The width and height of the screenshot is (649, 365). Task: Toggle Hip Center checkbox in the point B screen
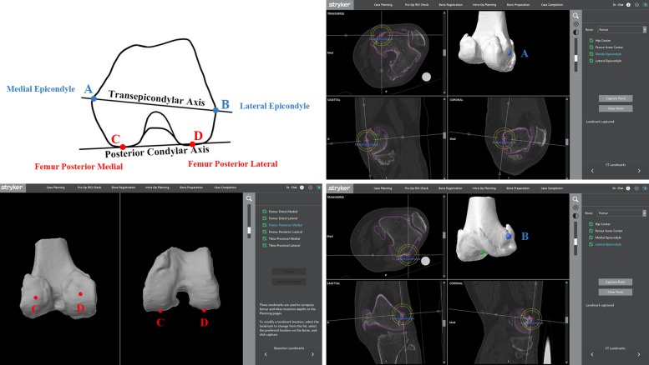point(591,224)
